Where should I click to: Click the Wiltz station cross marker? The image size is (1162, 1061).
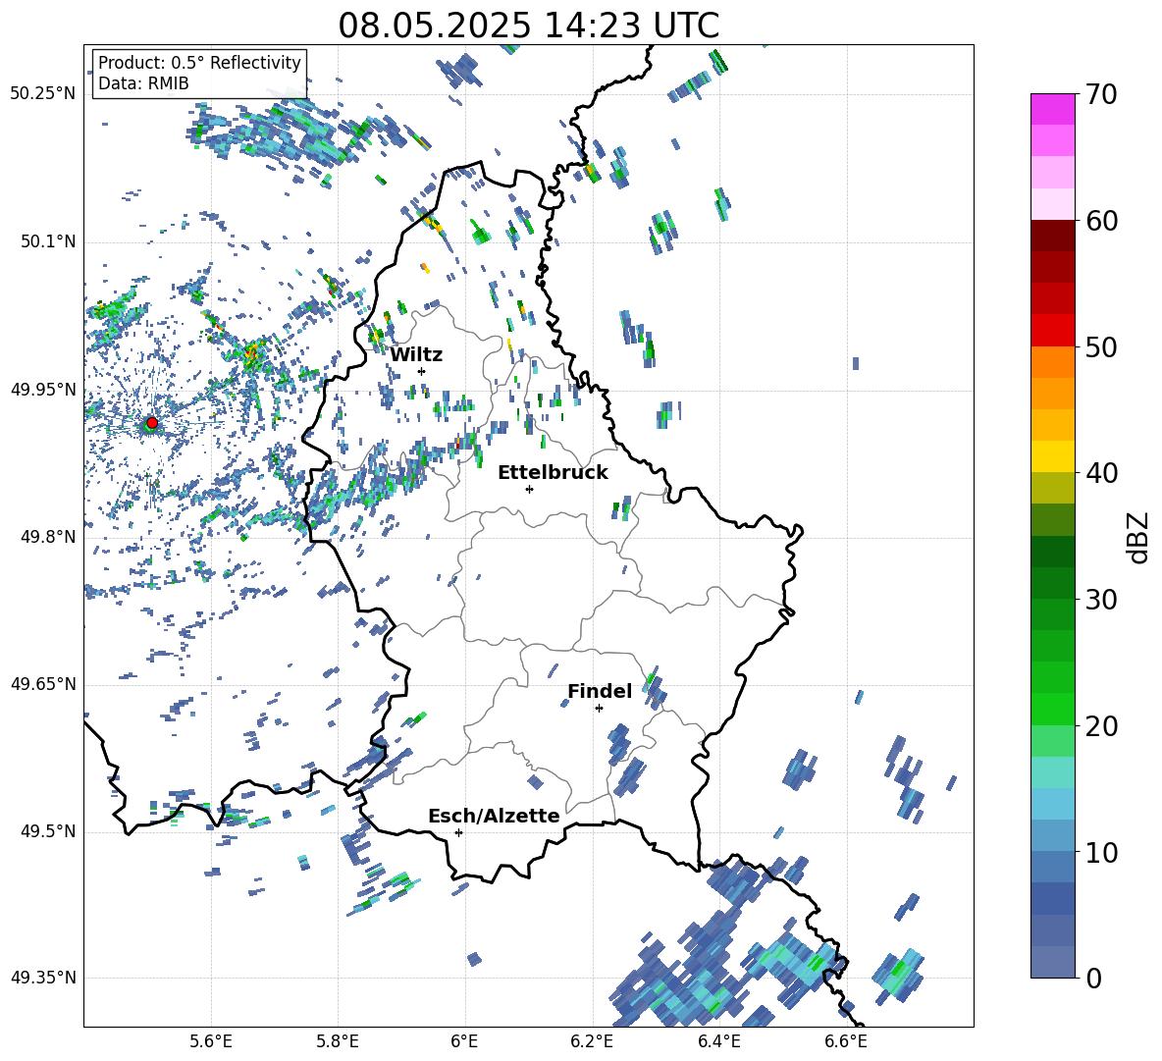(422, 371)
